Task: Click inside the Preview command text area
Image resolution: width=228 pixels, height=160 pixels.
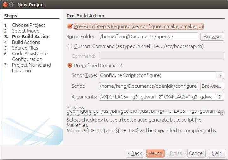Action: pos(144,113)
